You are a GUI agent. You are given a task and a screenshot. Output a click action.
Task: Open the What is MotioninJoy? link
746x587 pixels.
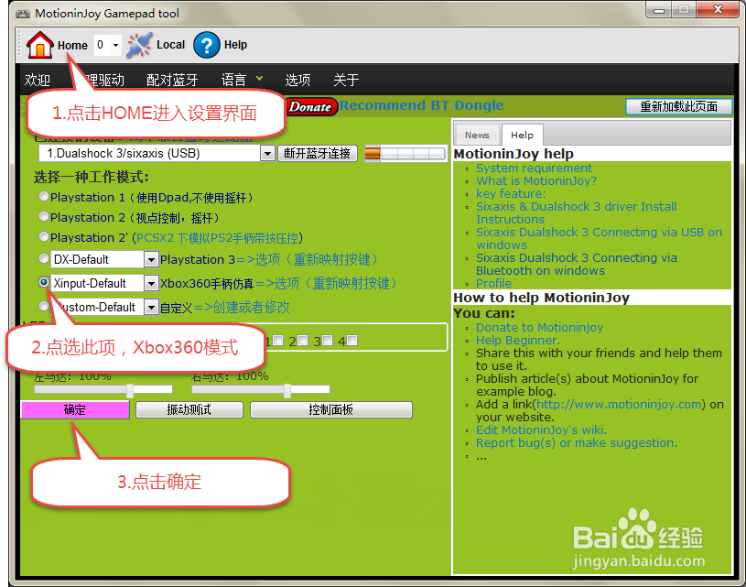[x=536, y=181]
